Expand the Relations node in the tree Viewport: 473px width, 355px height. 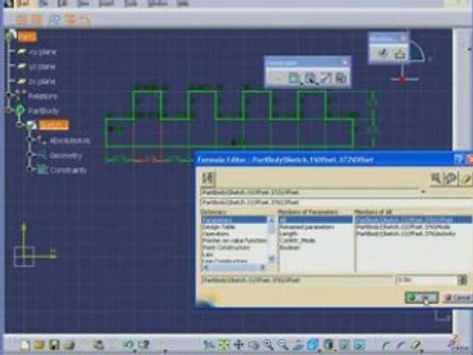10,96
